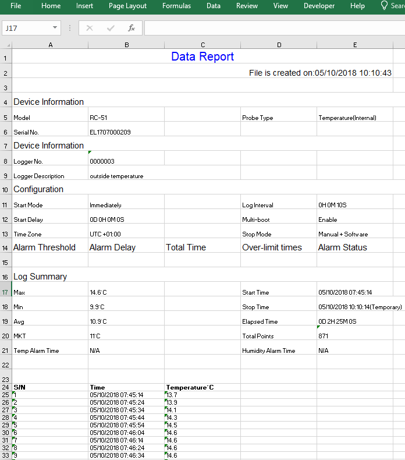Click inside the formula bar input
The width and height of the screenshot is (405, 460).
[x=275, y=28]
